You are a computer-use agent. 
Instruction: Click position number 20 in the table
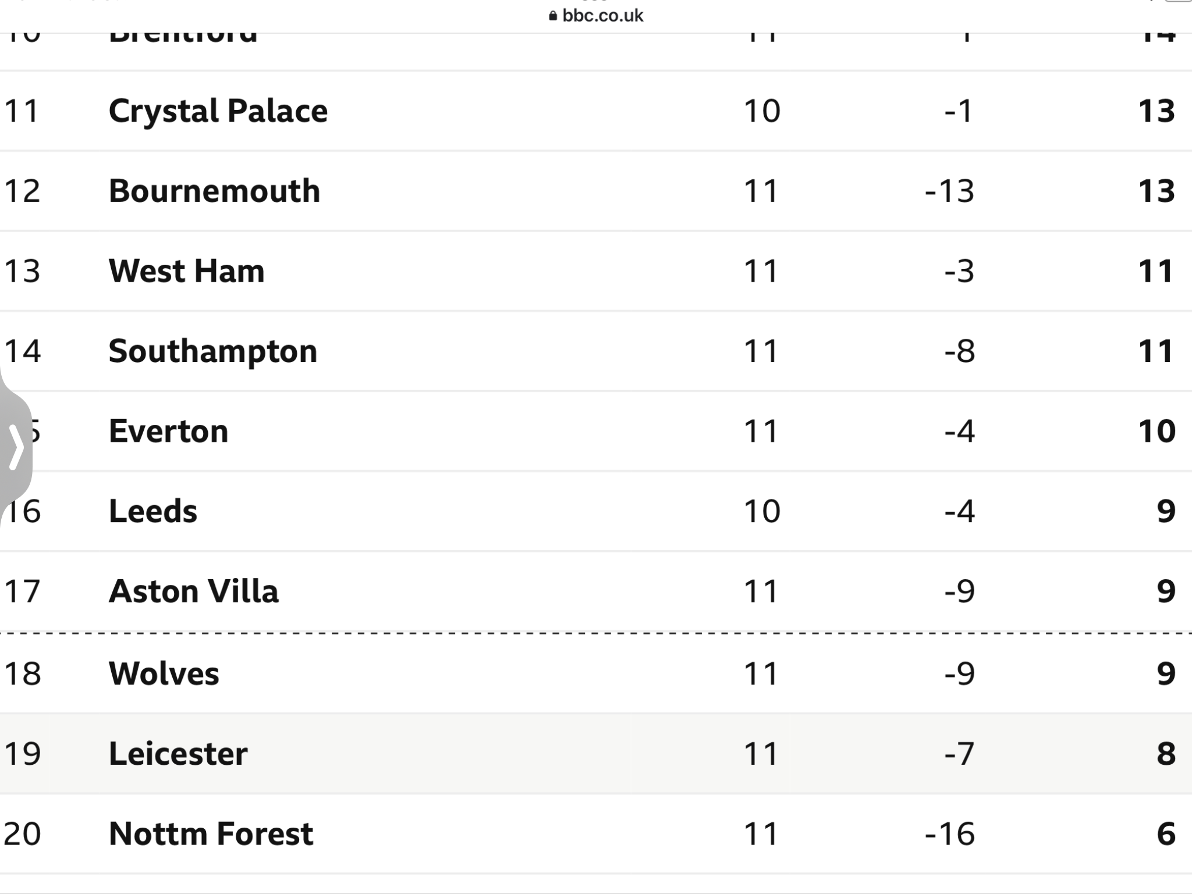click(22, 833)
